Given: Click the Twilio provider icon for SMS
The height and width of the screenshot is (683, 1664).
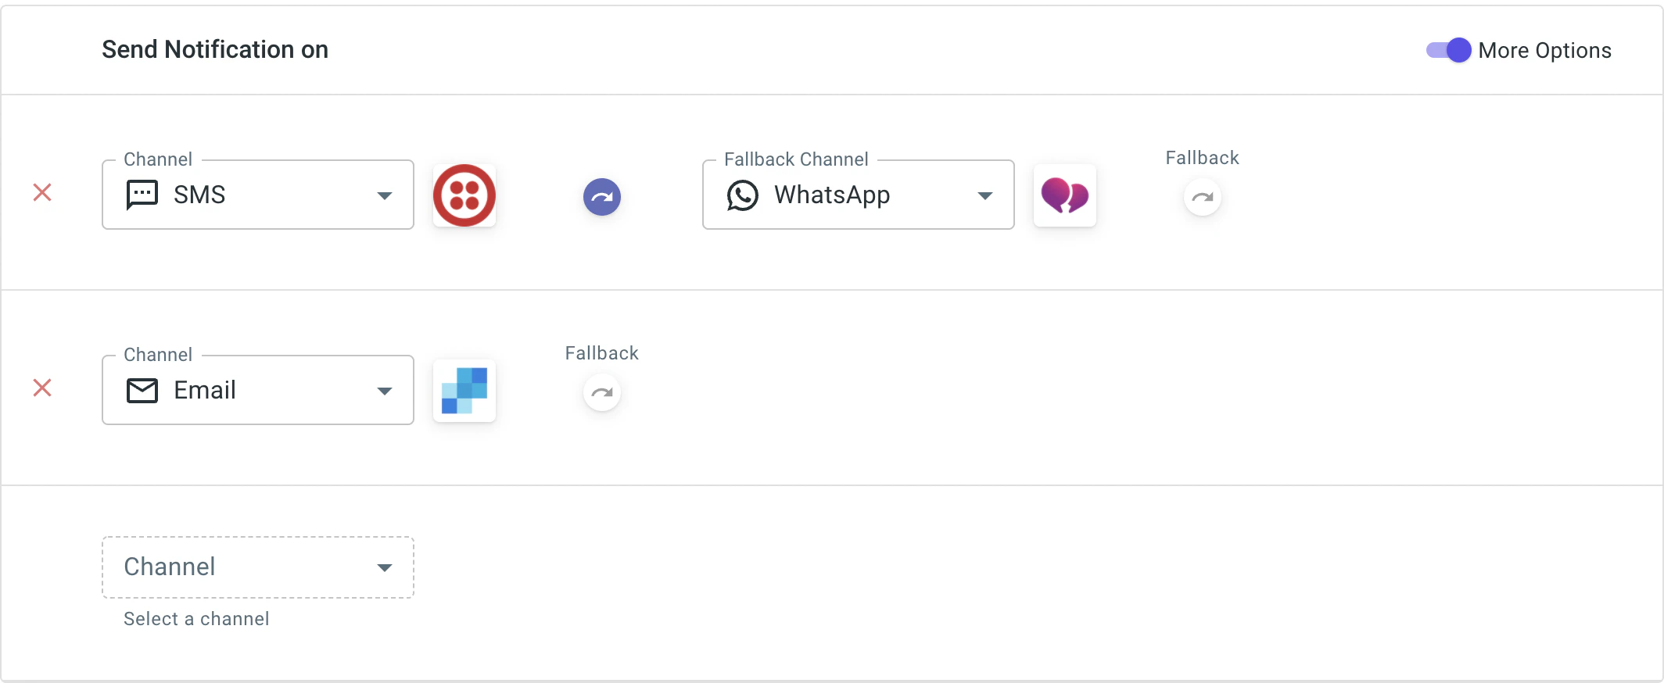Looking at the screenshot, I should pos(464,195).
